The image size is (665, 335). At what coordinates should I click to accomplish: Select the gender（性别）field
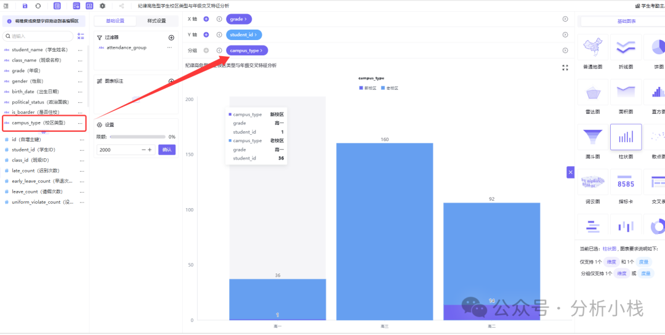(28, 81)
